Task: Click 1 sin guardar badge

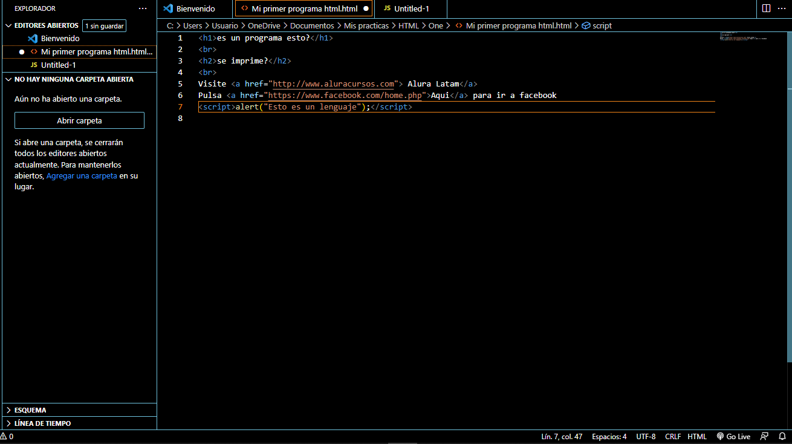Action: (105, 26)
